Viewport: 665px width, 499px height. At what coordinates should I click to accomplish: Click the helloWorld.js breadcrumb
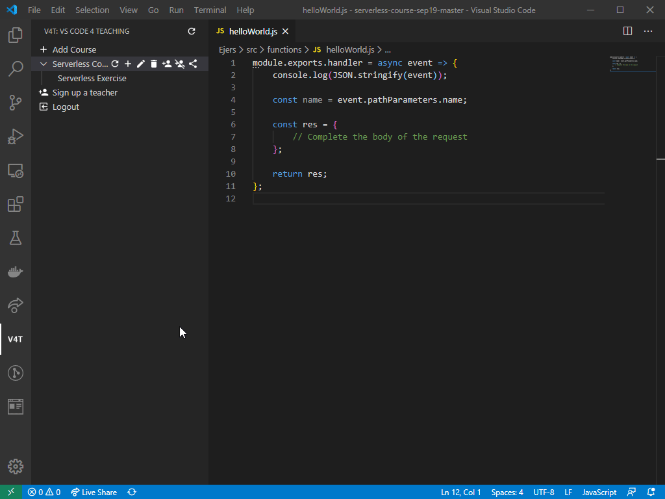point(350,49)
